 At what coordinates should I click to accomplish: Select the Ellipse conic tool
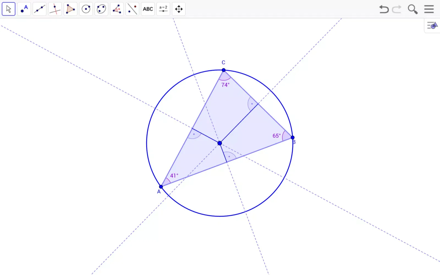pyautogui.click(x=101, y=9)
